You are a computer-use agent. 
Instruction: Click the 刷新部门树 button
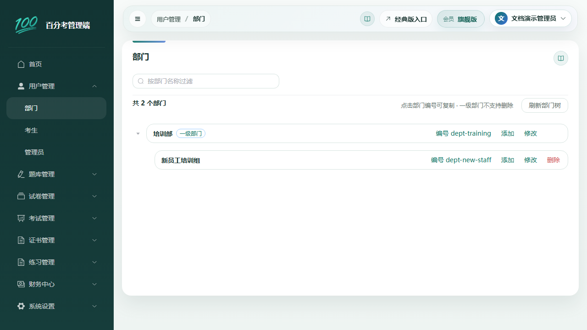pos(545,105)
